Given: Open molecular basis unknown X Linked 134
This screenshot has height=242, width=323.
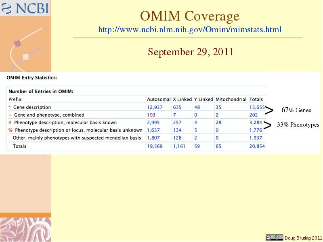Looking at the screenshot, I should pos(177,130).
